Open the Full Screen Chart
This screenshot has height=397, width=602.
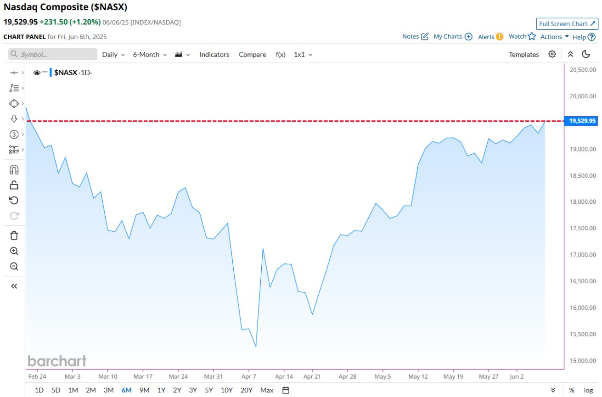coord(567,24)
